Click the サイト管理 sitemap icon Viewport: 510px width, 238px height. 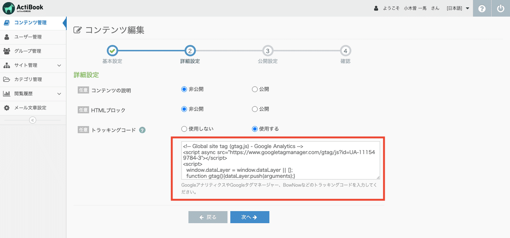coord(7,65)
